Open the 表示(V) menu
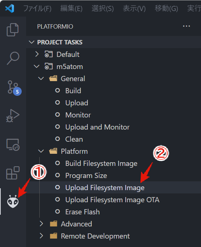 click(134, 8)
